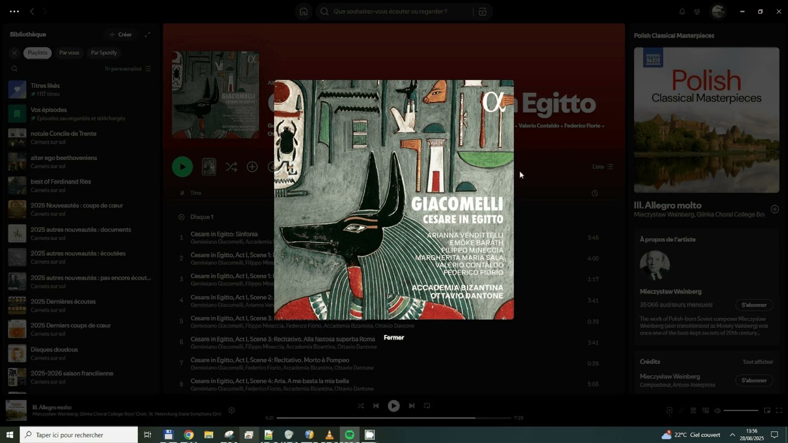788x443 pixels.
Task: Toggle shuffle in the player bar
Action: tap(361, 405)
